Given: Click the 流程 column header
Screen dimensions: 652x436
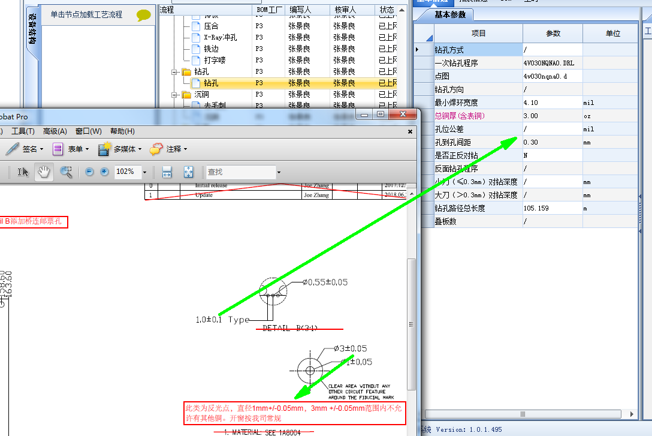Looking at the screenshot, I should [x=206, y=10].
